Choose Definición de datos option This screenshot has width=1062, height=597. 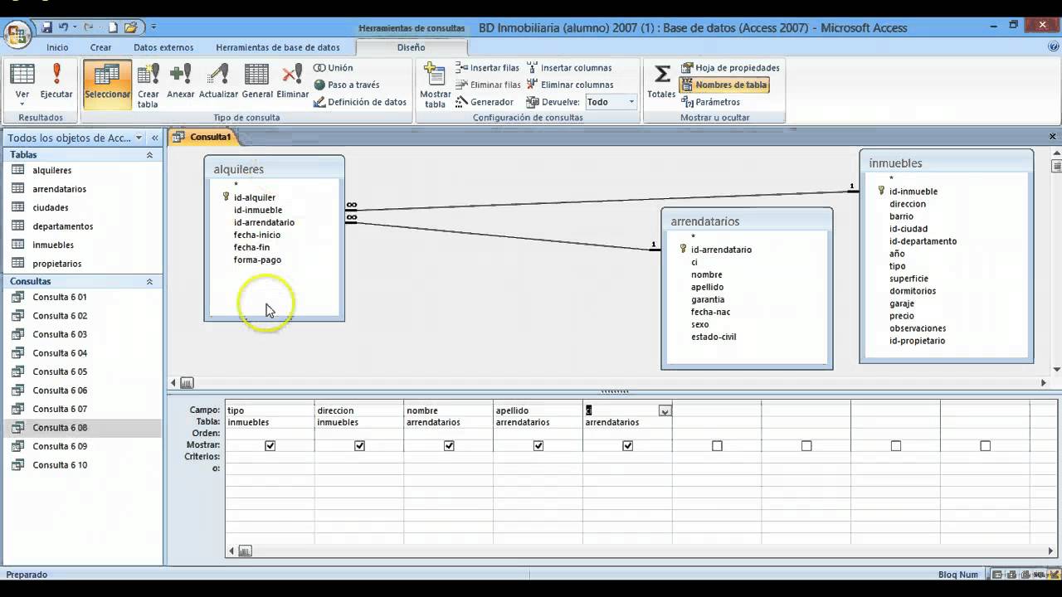coord(360,102)
